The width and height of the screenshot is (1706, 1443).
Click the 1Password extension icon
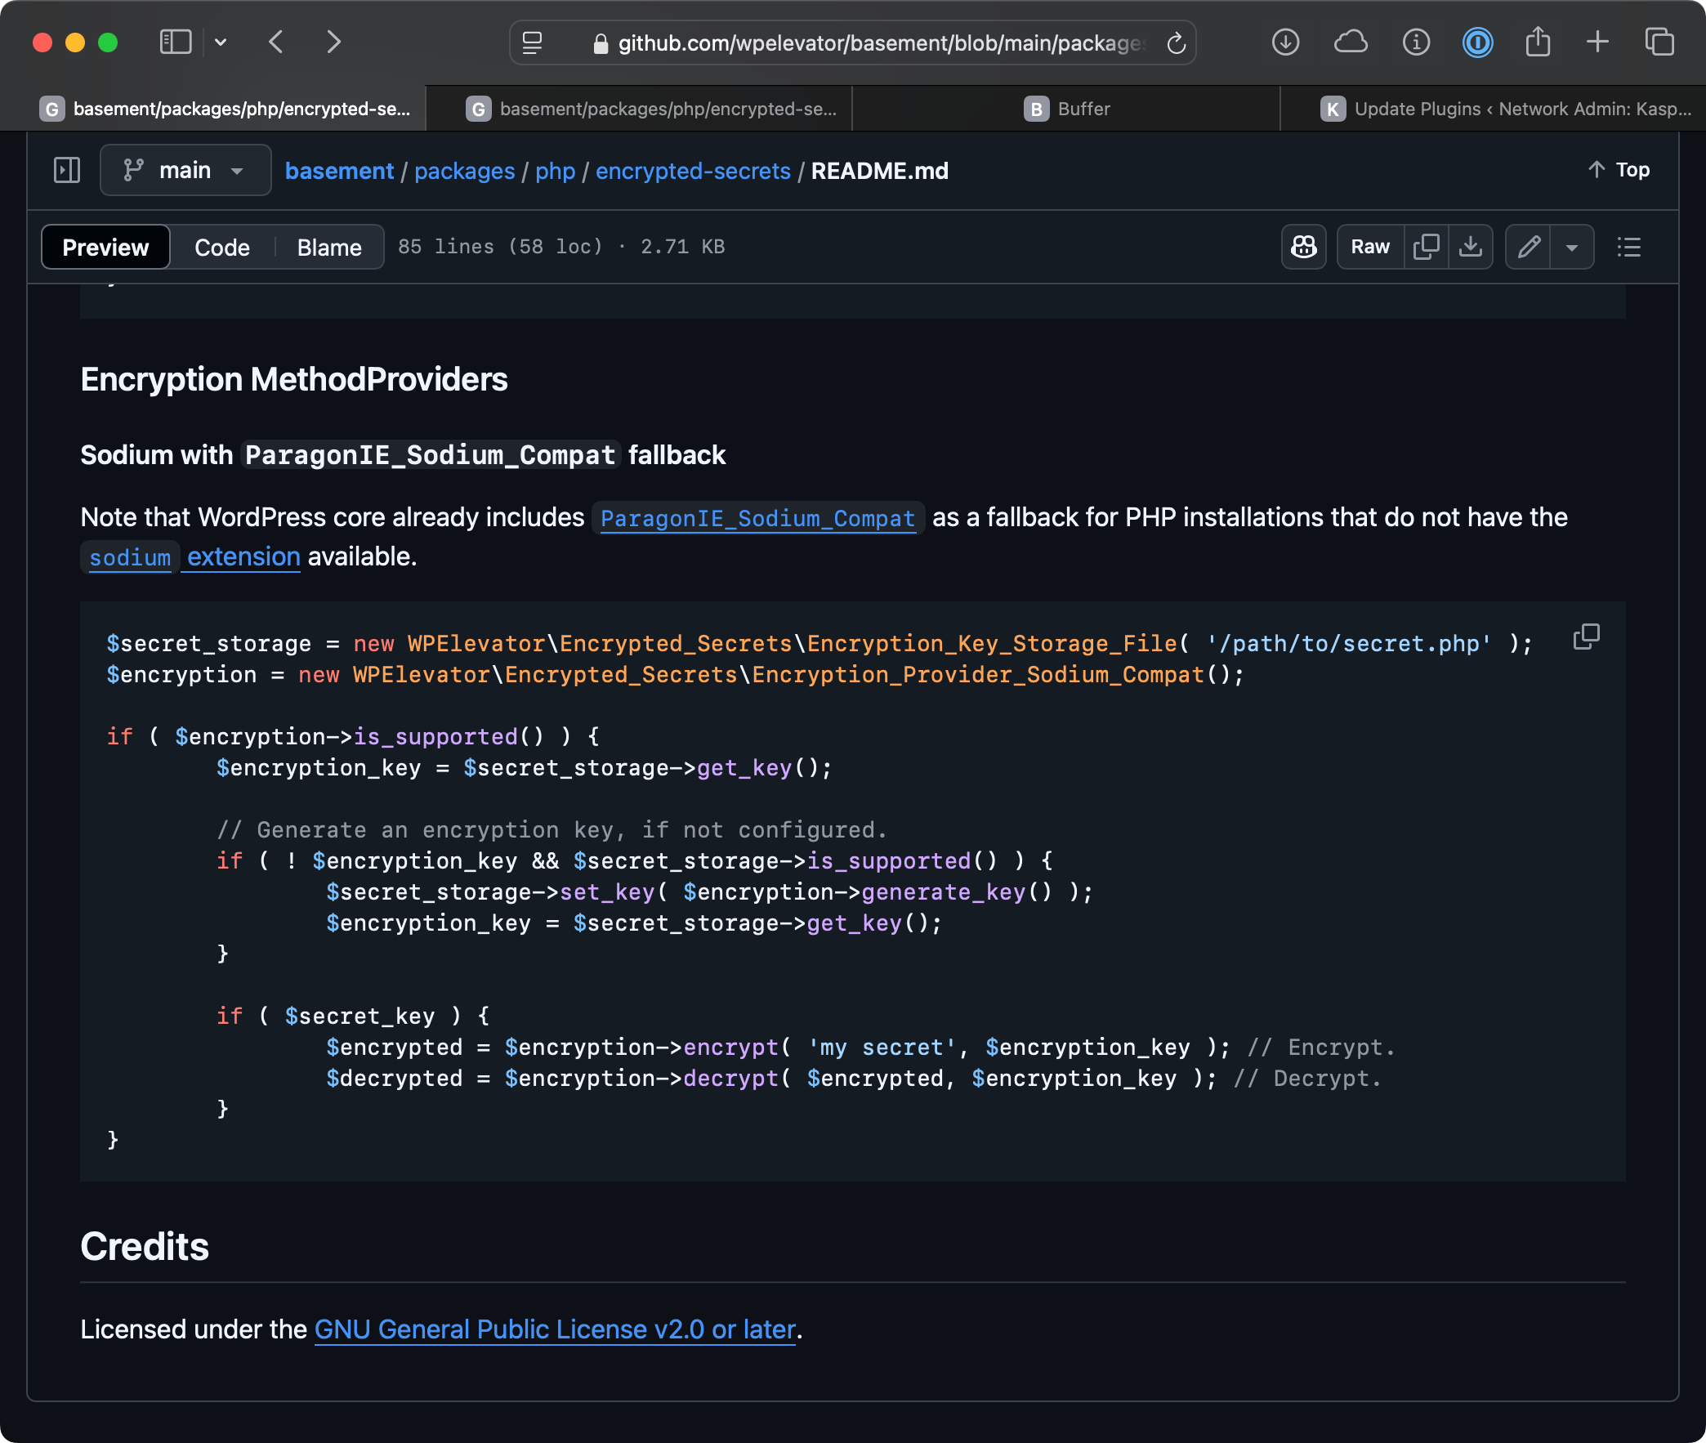click(x=1477, y=42)
